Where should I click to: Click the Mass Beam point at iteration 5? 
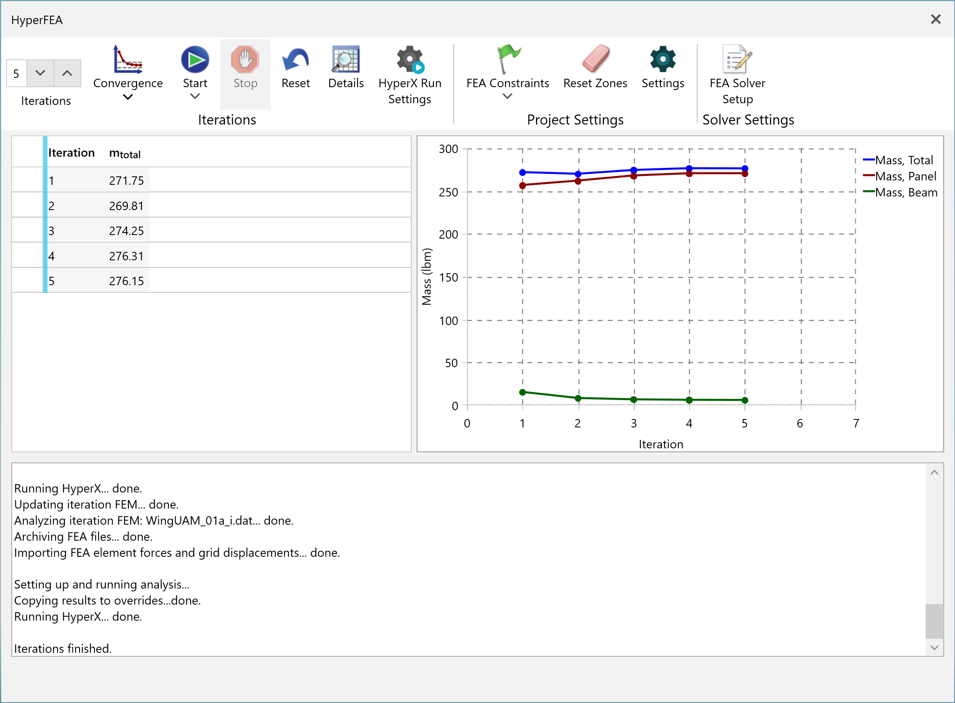click(x=745, y=400)
